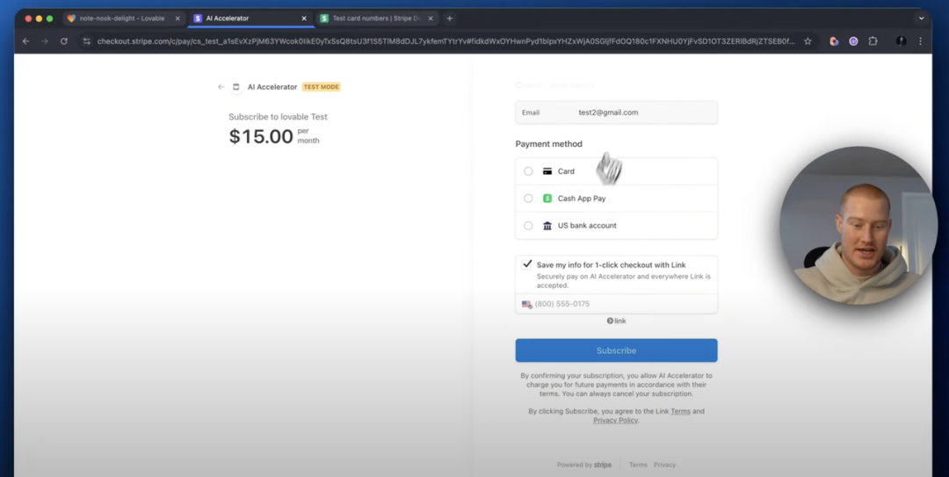Reload the Stripe checkout page
This screenshot has width=949, height=477.
point(63,41)
